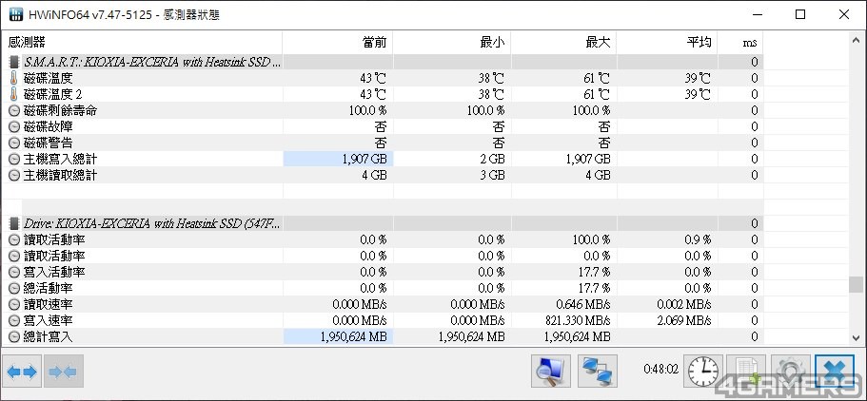Click the scrollbar down arrow
Screen dimensions: 867x401
[x=856, y=338]
